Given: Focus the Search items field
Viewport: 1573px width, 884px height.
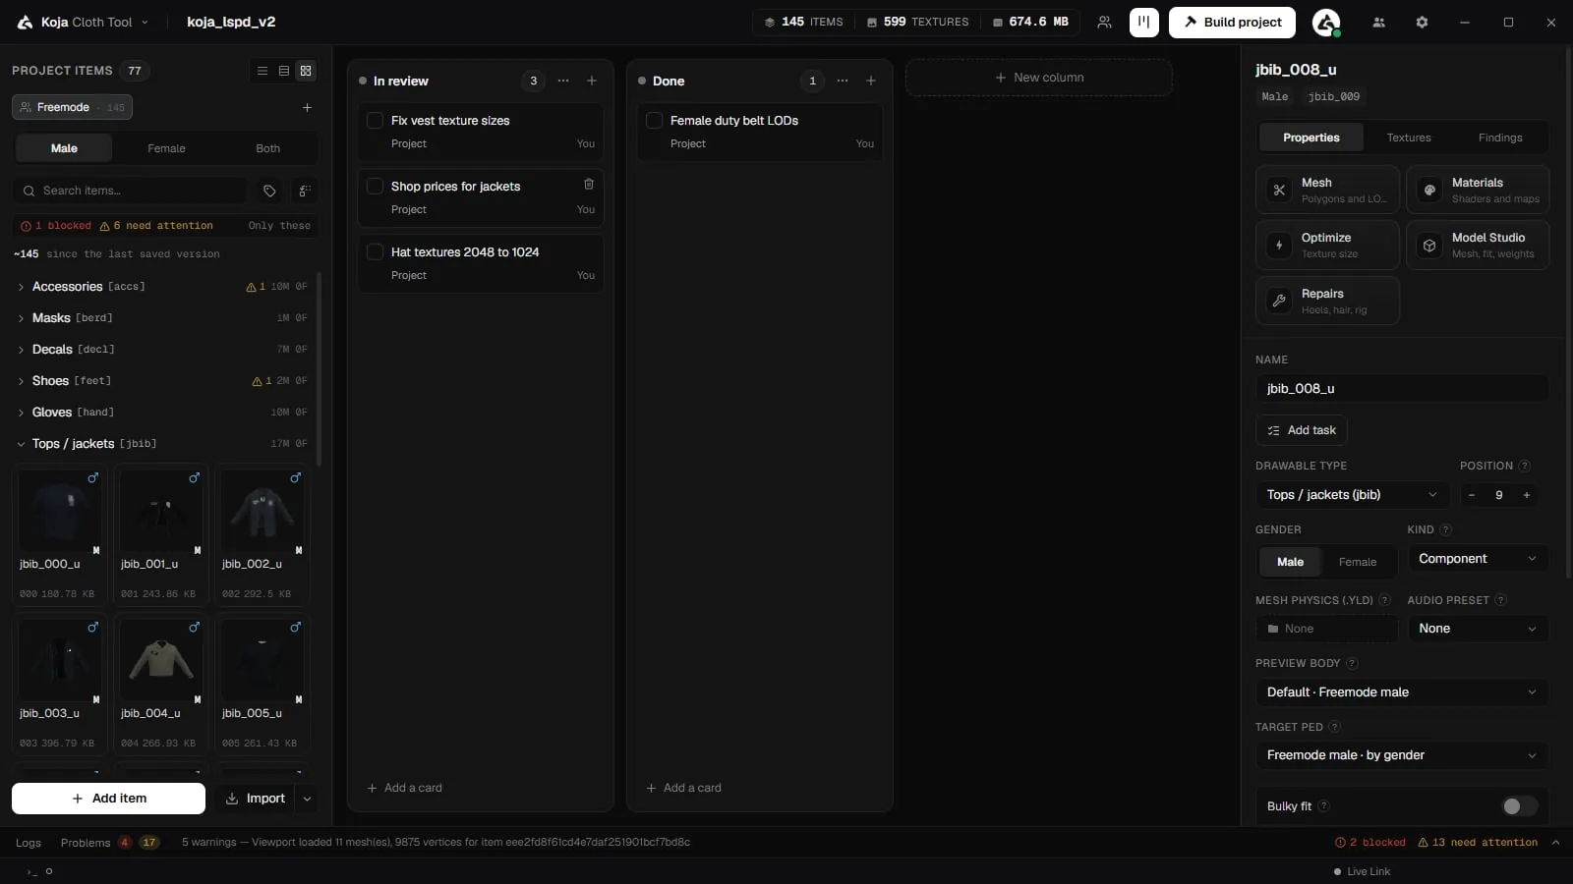Looking at the screenshot, I should click(130, 191).
